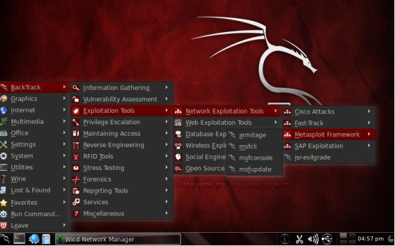Image resolution: width=395 pixels, height=246 pixels.
Task: Click the RFID Tools antenna icon
Action: pyautogui.click(x=76, y=157)
